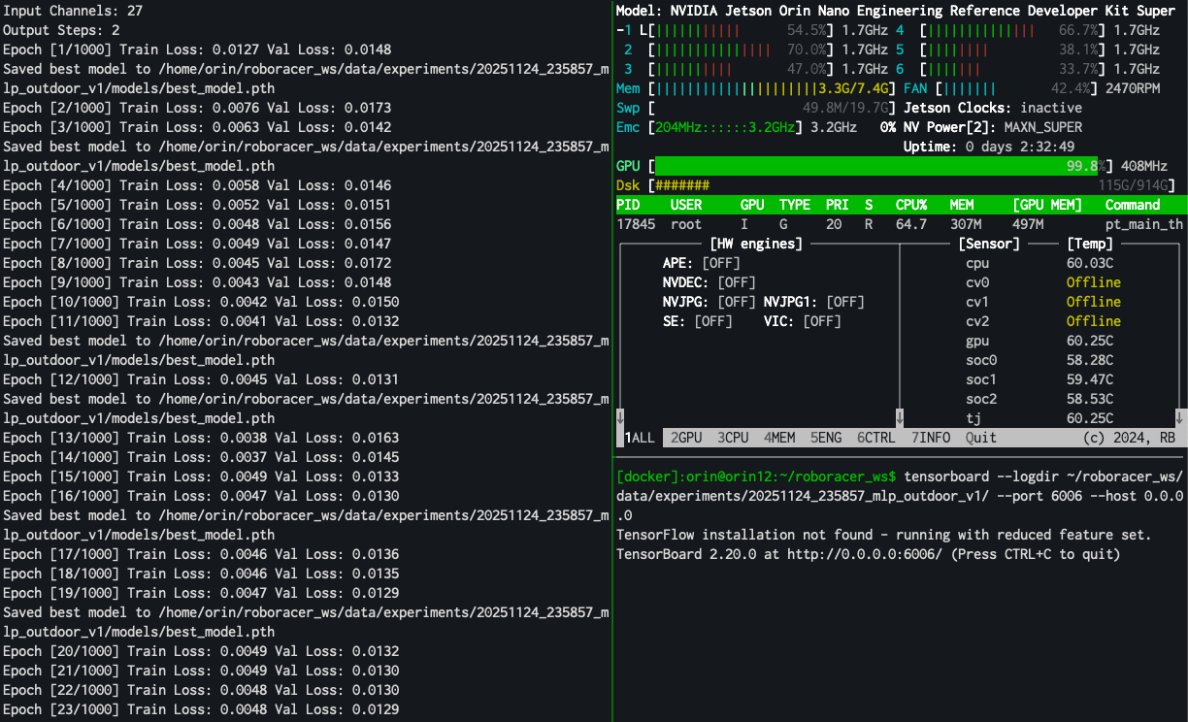The image size is (1188, 722).
Task: Open the 6CTRL control tab
Action: click(x=875, y=437)
